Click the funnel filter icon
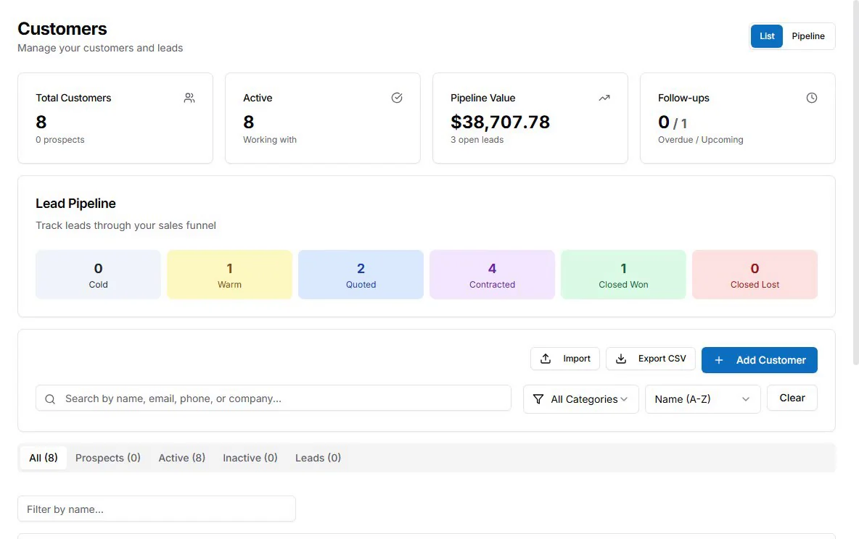This screenshot has width=859, height=539. [x=538, y=399]
